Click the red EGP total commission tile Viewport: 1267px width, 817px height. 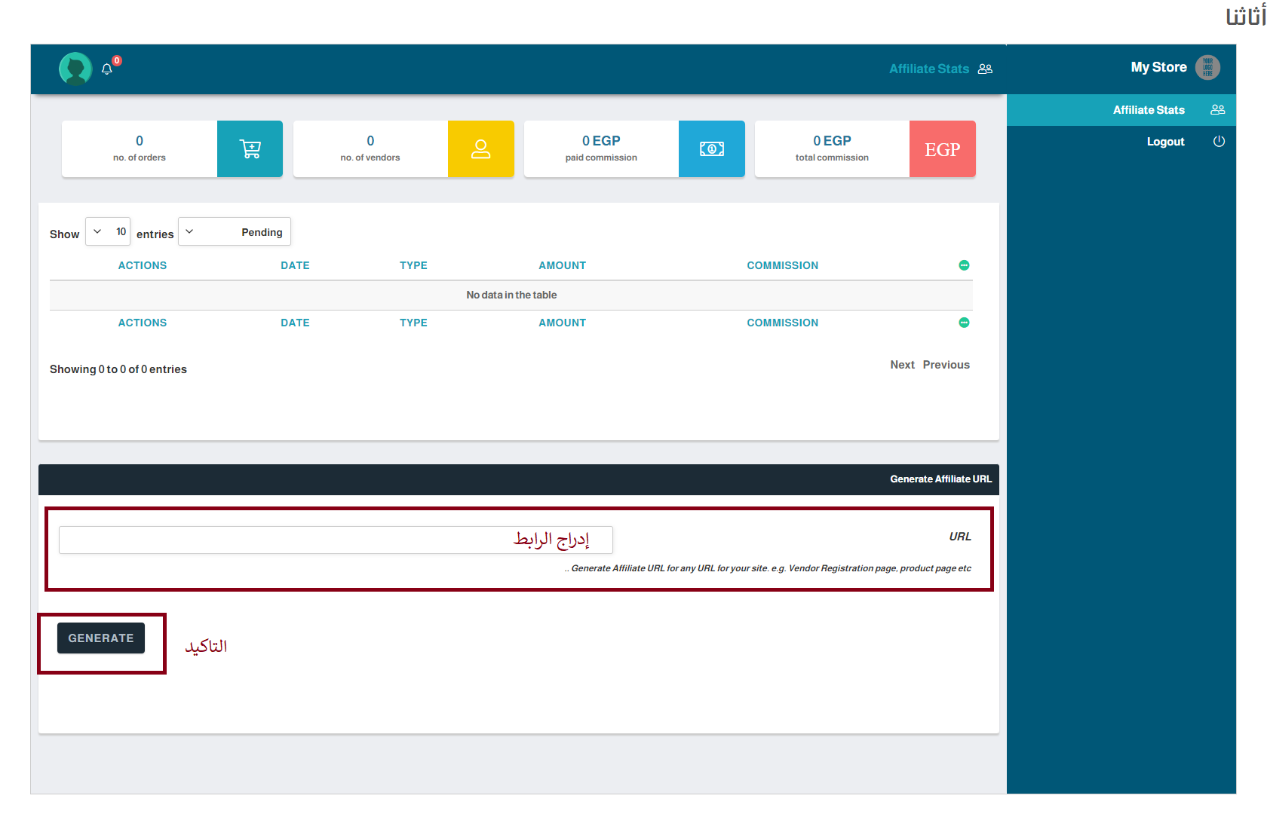click(x=942, y=149)
